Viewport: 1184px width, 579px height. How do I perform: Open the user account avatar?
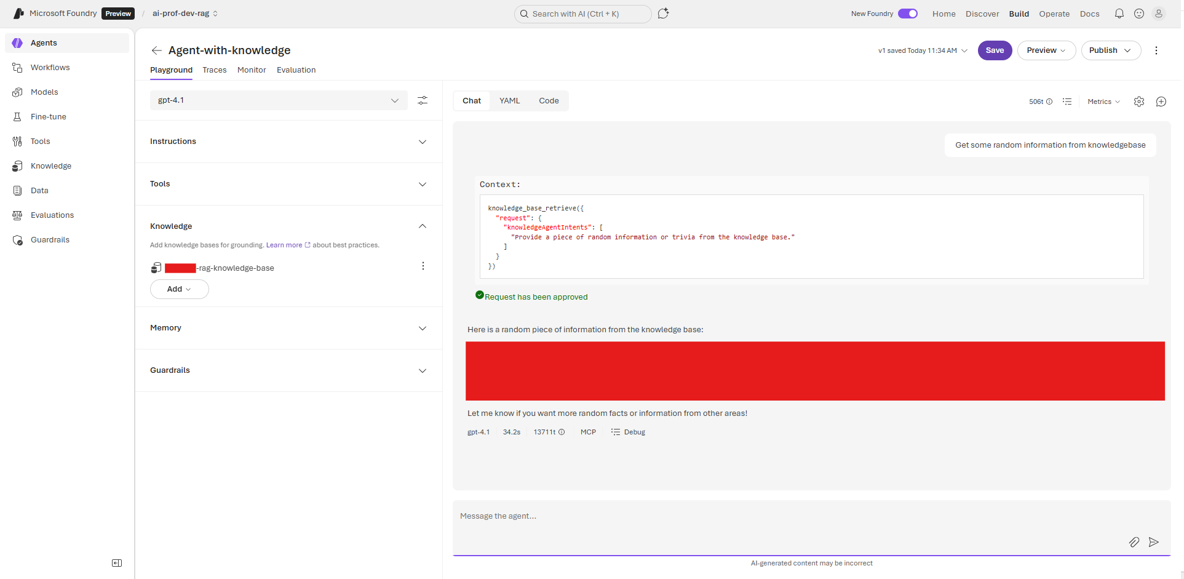1159,14
